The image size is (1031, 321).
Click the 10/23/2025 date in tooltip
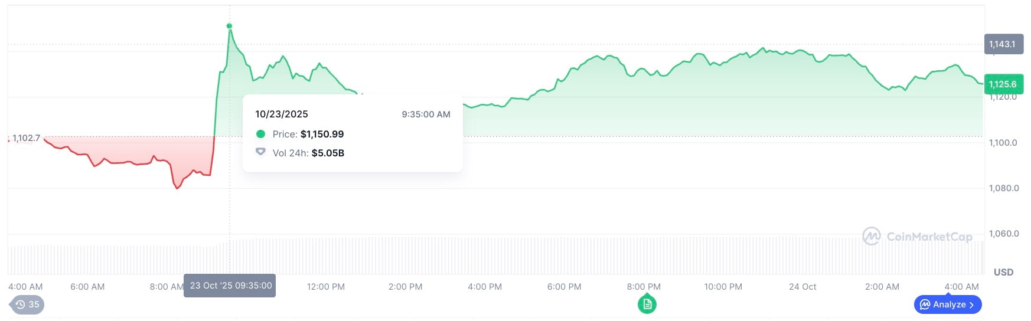pos(282,114)
